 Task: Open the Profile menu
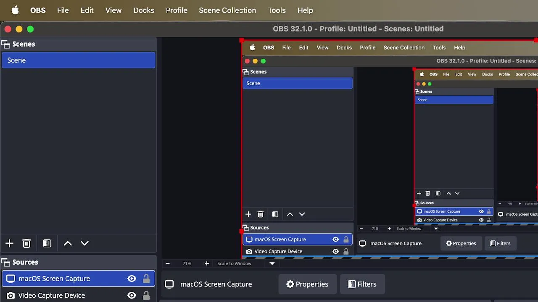[x=177, y=10]
